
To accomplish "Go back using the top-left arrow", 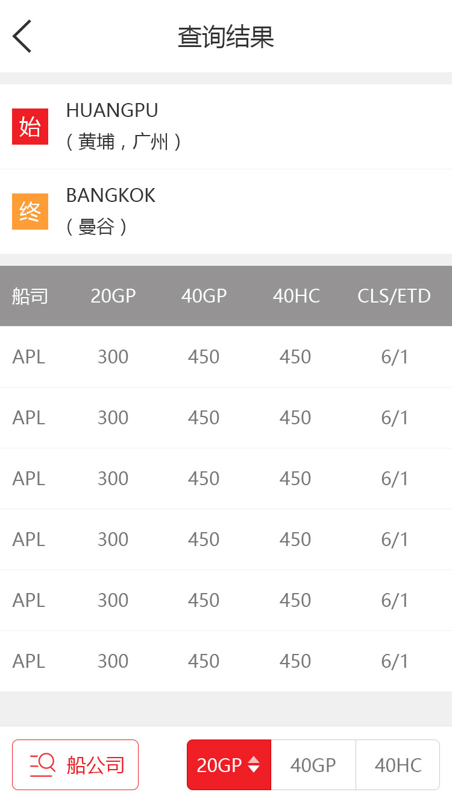I will pyautogui.click(x=22, y=36).
